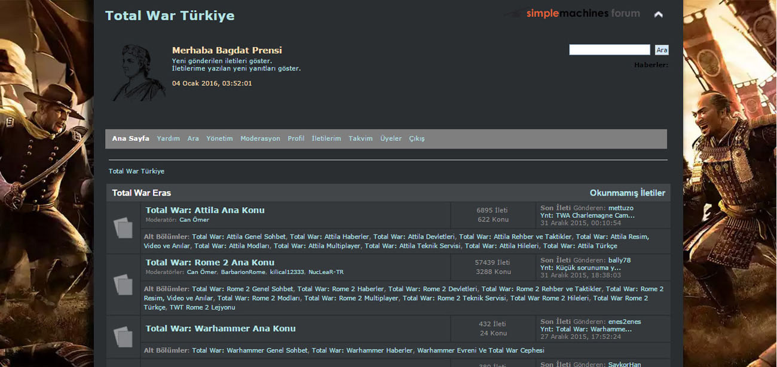Screen dimensions: 777x367
Task: Click the Rome 2 Ana Konu board icon
Action: coord(123,284)
